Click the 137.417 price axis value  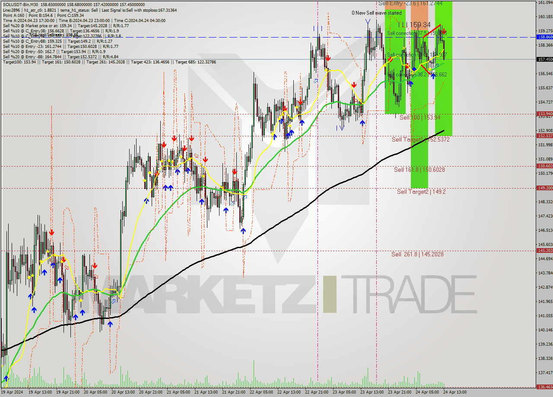point(546,373)
